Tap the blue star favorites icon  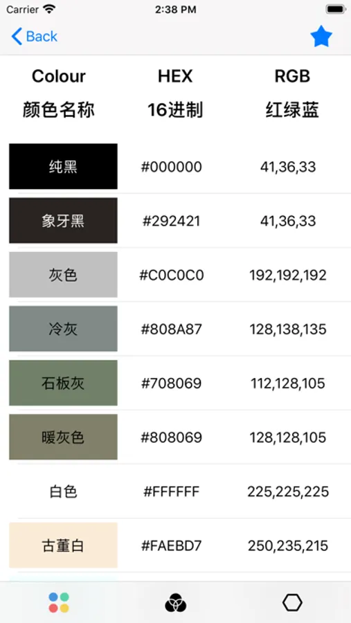(321, 37)
